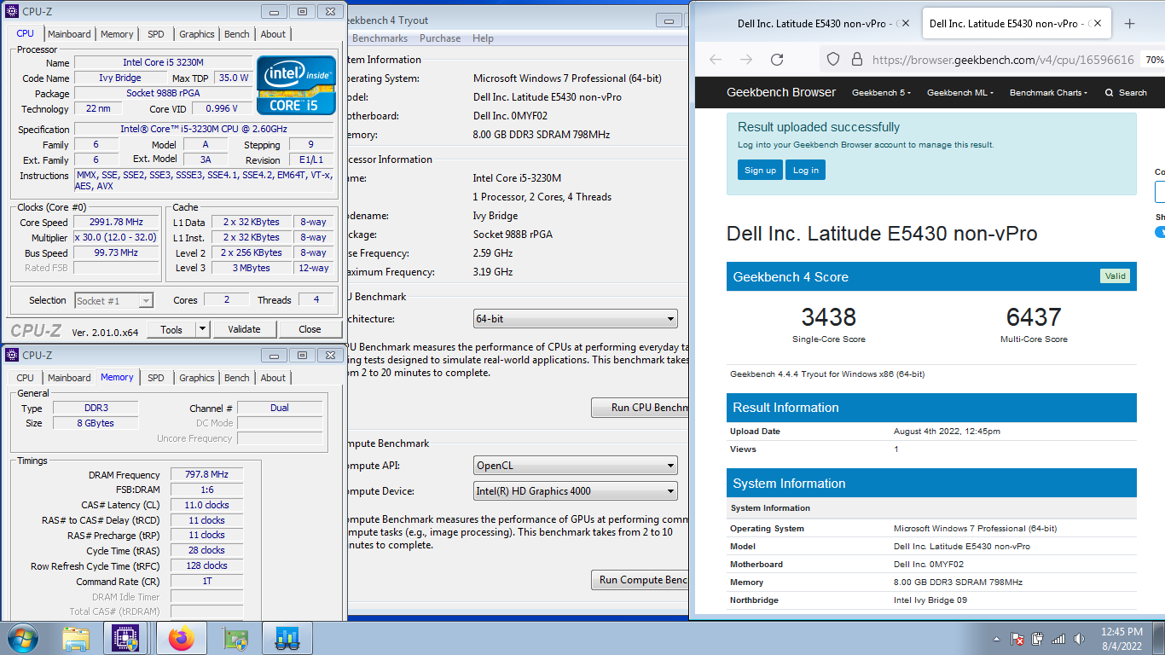Click the DRAM Frequency value 797.8 MHz
The image size is (1165, 655).
pyautogui.click(x=206, y=475)
